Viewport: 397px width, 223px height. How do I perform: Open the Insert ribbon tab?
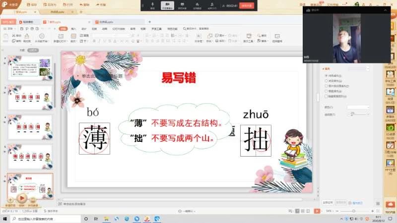(x=73, y=29)
